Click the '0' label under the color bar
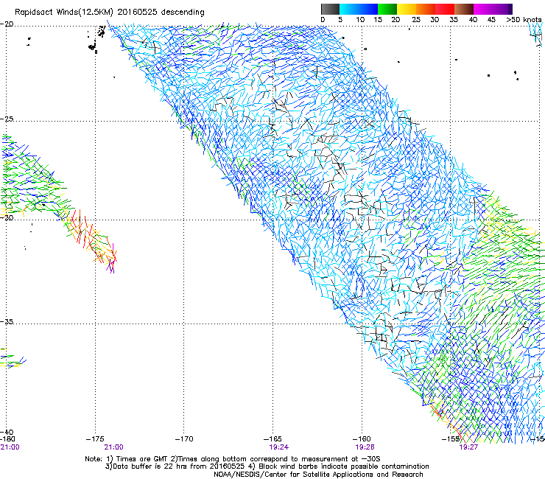Screen dimensions: 545x479 pyautogui.click(x=323, y=19)
